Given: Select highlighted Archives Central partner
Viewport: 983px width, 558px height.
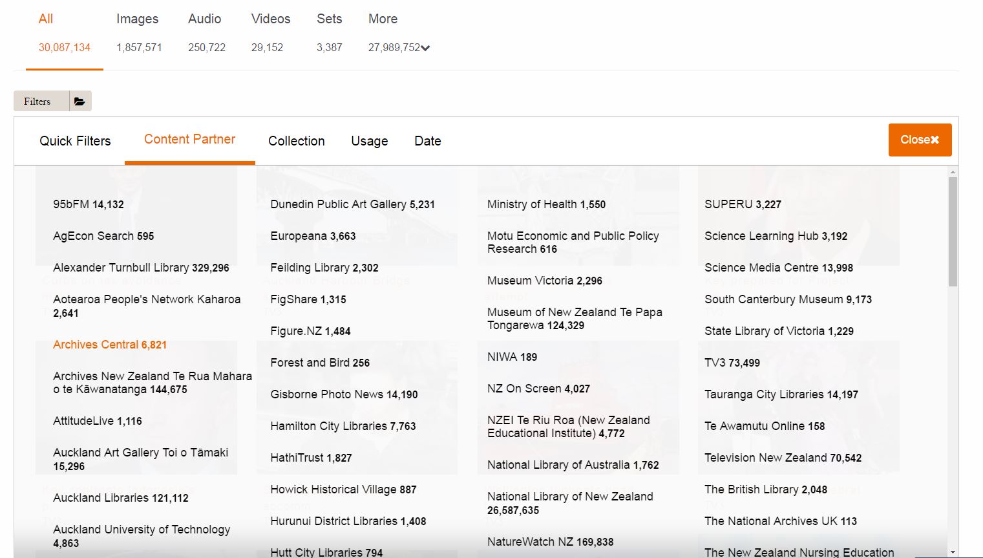Looking at the screenshot, I should 110,345.
